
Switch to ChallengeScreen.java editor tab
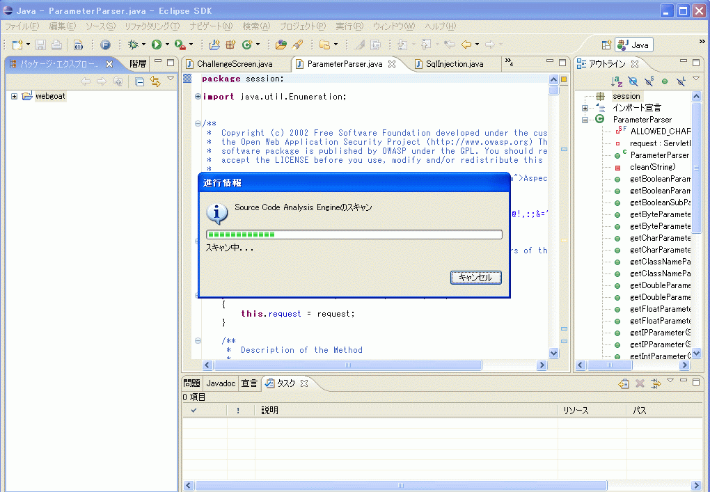tap(234, 64)
